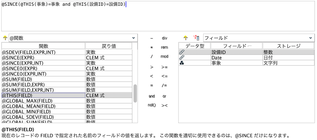Insert the not() operator
The image size is (317, 140).
point(152,105)
